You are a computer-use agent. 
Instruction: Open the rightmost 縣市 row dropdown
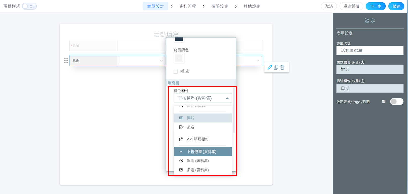coord(249,61)
